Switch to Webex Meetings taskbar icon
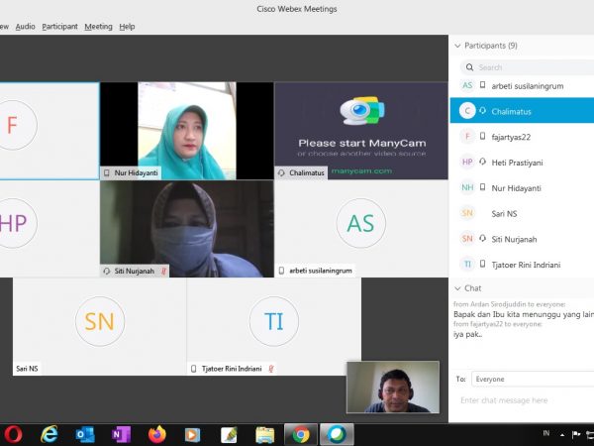The height and width of the screenshot is (446, 594). point(337,435)
